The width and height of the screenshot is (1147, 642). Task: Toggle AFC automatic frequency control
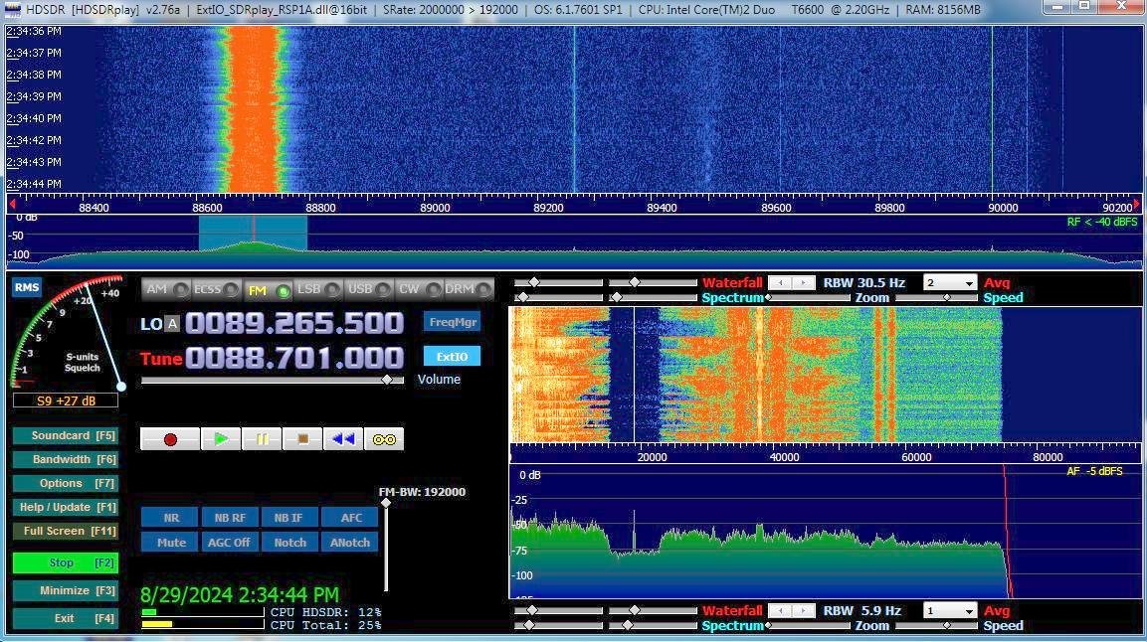click(x=350, y=517)
